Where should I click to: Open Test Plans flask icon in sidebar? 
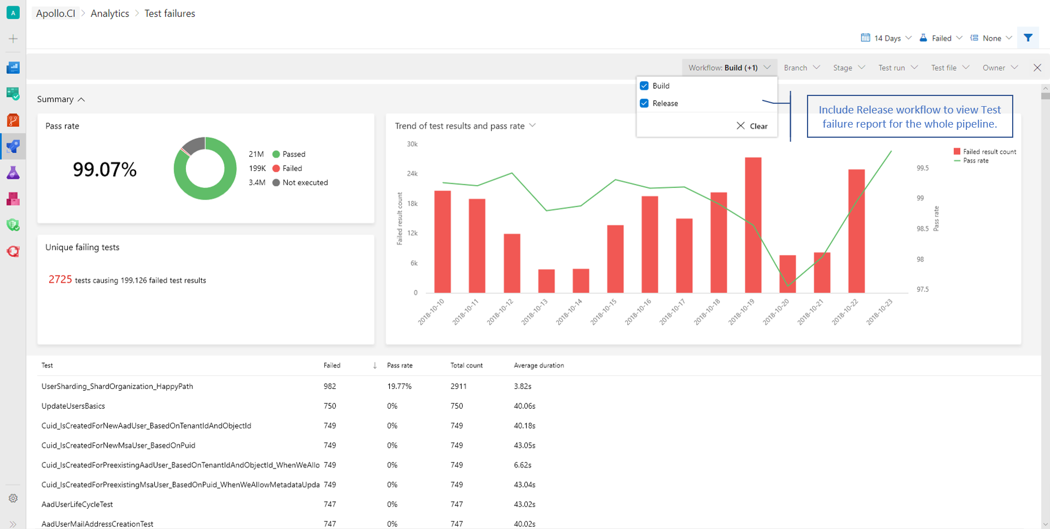[x=13, y=173]
